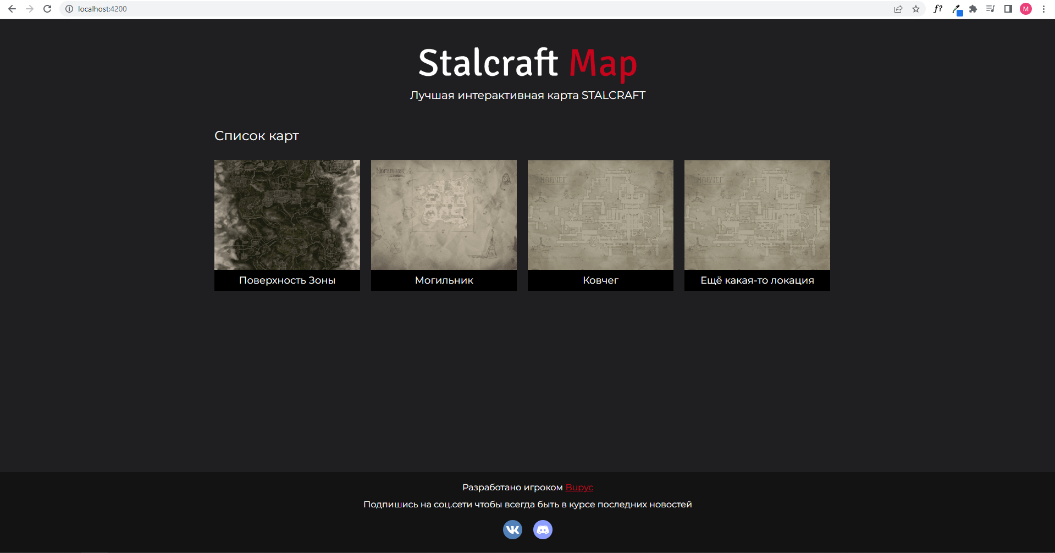Open the VK social network icon

[x=512, y=529]
